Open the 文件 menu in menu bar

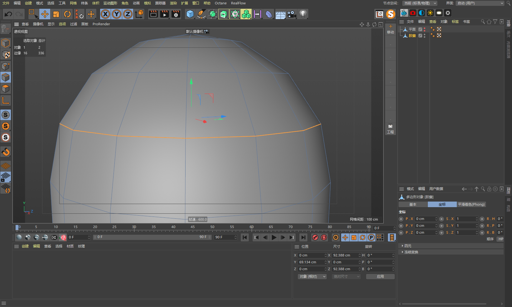pos(6,3)
